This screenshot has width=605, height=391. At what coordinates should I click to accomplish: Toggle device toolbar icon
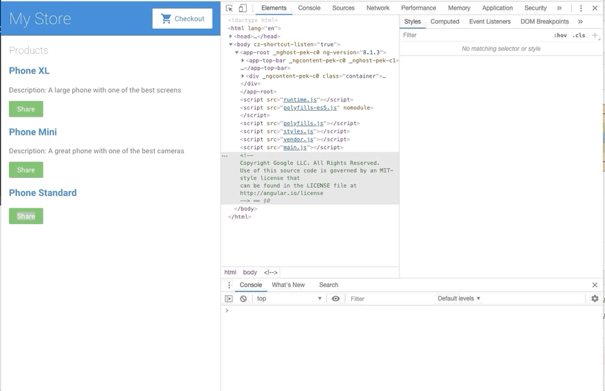click(243, 8)
